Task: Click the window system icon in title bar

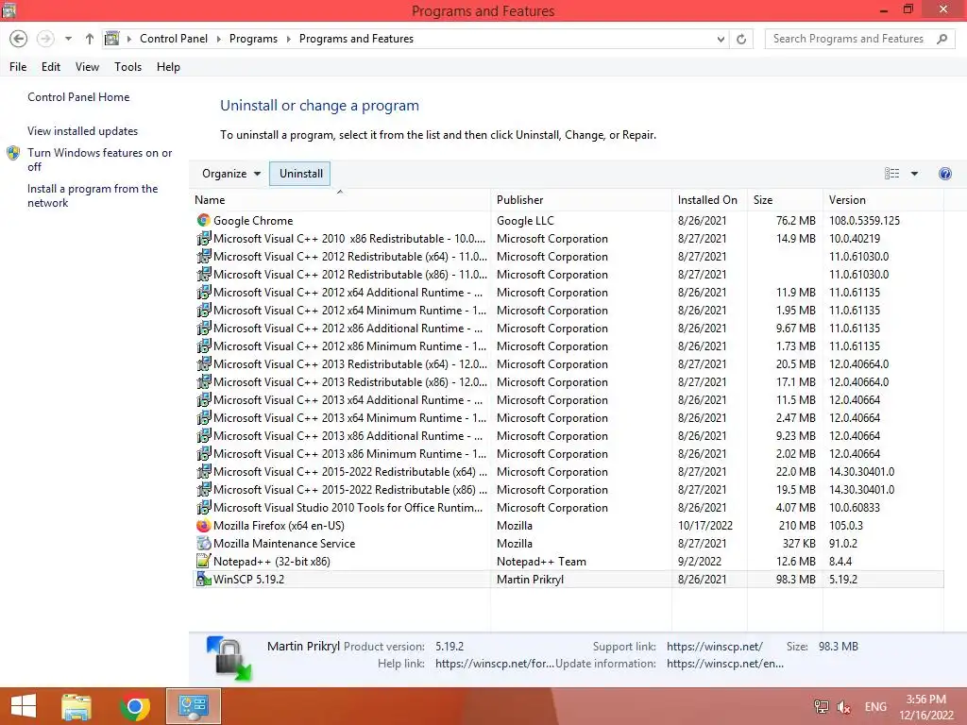Action: point(8,9)
